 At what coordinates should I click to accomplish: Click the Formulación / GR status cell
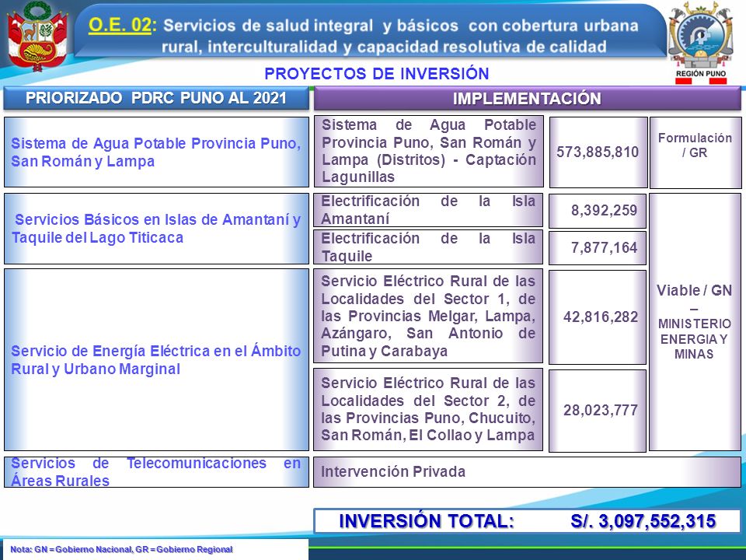point(695,152)
